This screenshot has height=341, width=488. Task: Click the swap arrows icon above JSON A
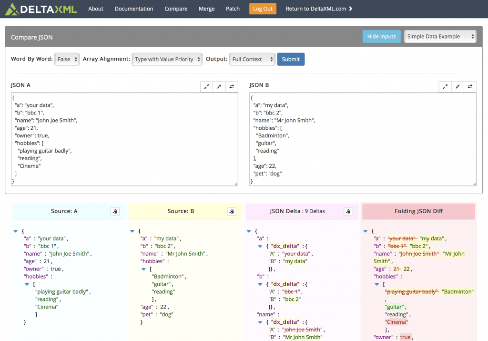232,86
